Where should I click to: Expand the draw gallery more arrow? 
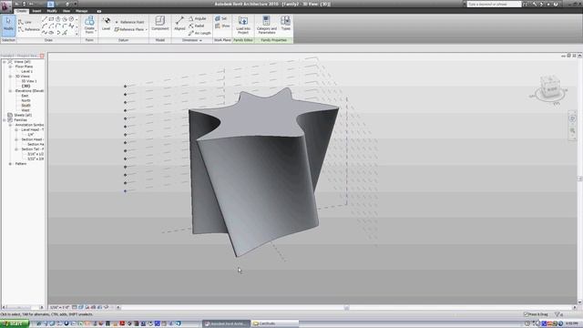[77, 34]
